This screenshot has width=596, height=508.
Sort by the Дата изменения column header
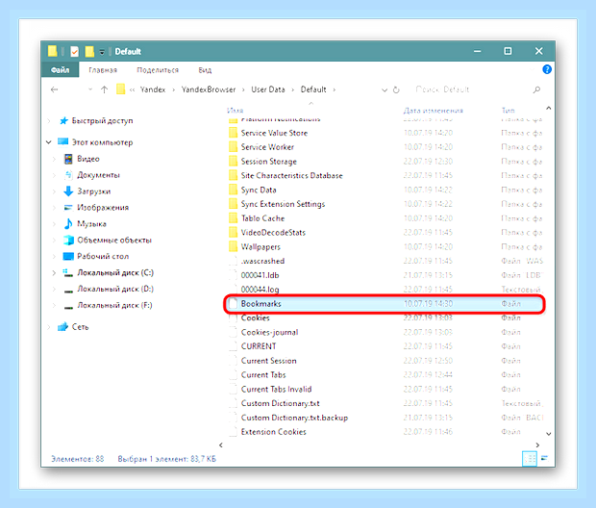tap(433, 111)
